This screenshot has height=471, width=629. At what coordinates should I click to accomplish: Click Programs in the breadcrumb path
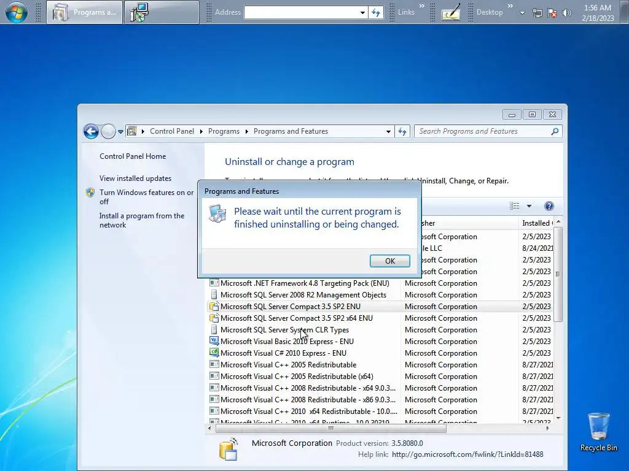click(224, 131)
